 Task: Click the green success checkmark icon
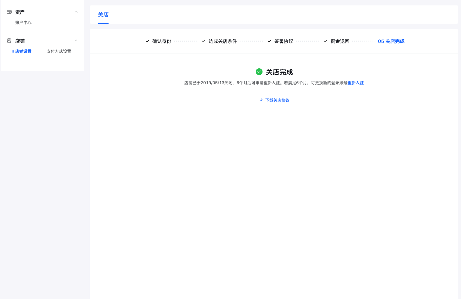click(259, 72)
